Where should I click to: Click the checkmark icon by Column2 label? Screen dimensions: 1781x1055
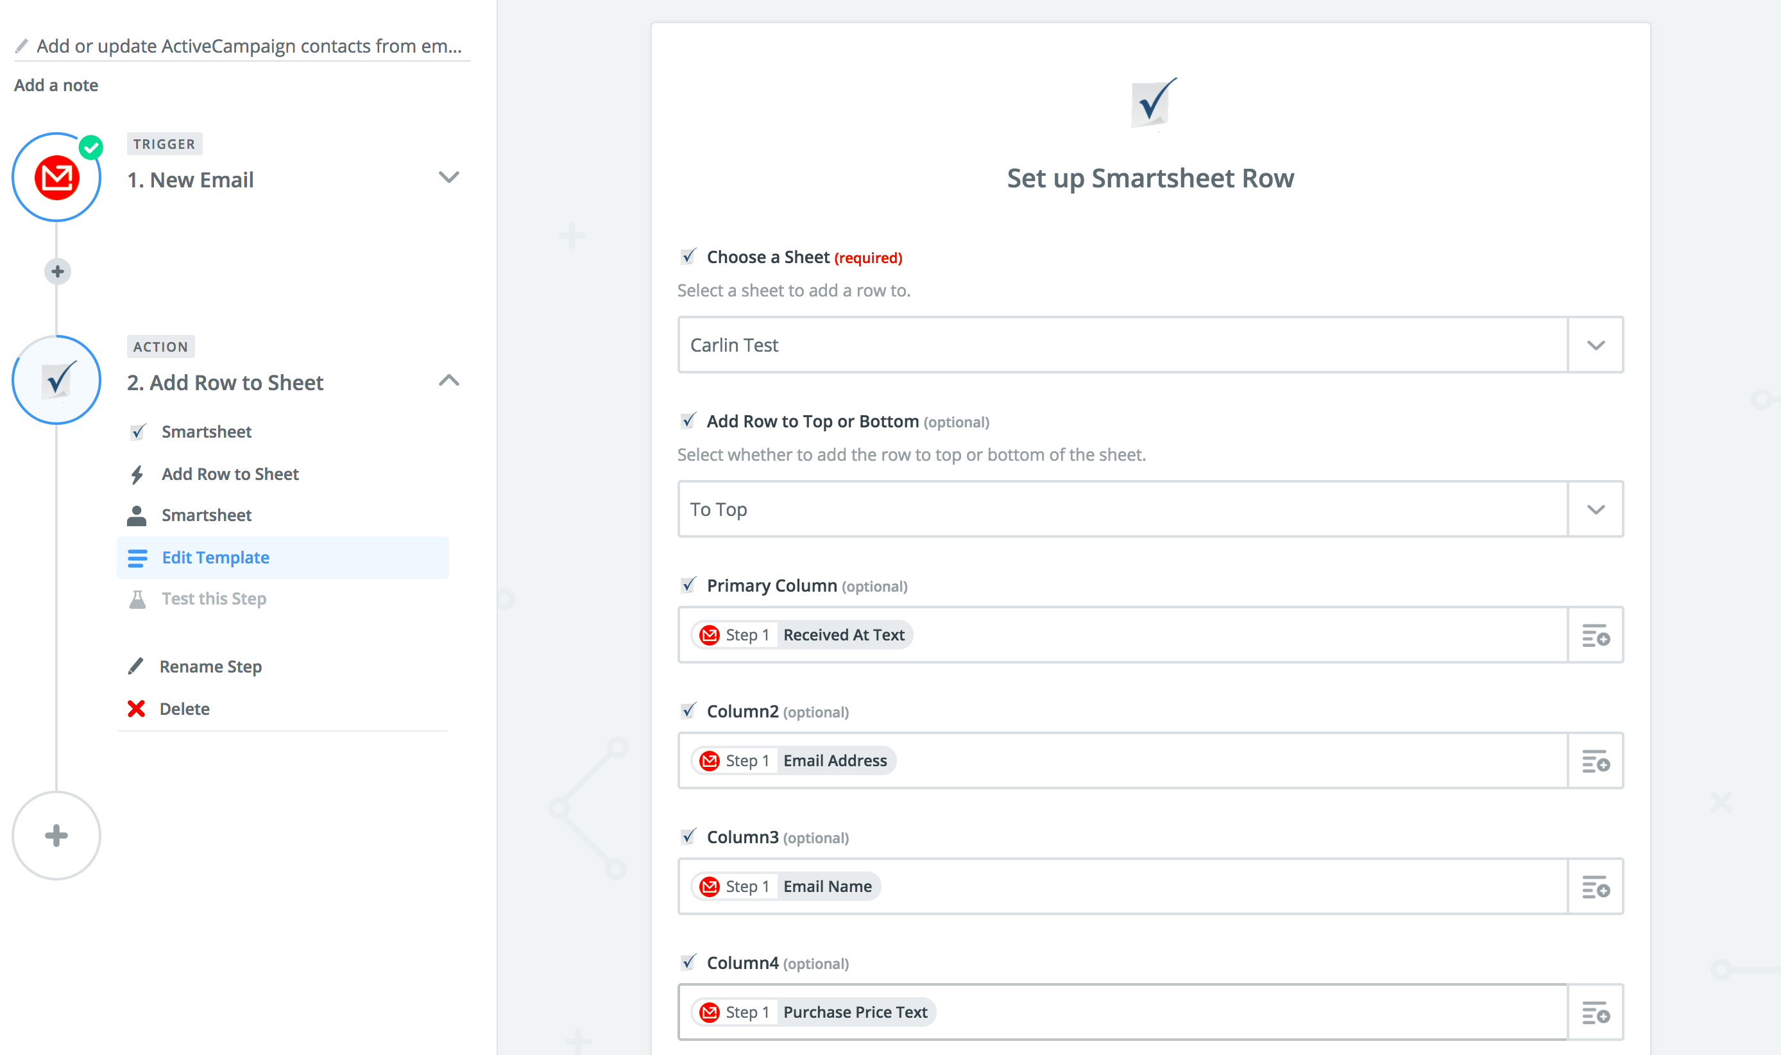click(x=688, y=711)
